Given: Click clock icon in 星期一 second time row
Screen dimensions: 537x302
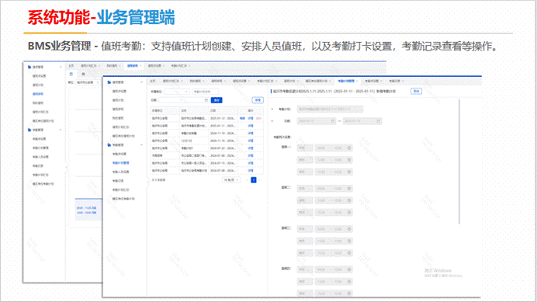Looking at the screenshot, I should tap(349, 160).
